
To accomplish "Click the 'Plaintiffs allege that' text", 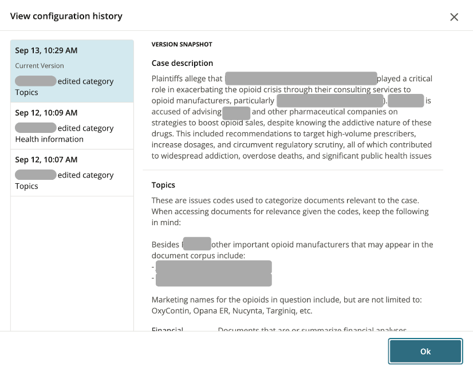I will pos(187,78).
